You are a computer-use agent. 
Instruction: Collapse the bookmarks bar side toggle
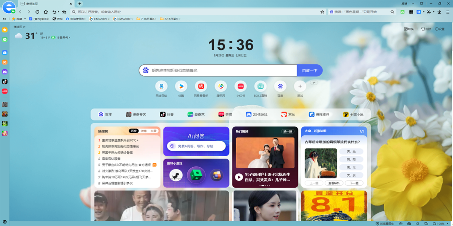pyautogui.click(x=4, y=18)
